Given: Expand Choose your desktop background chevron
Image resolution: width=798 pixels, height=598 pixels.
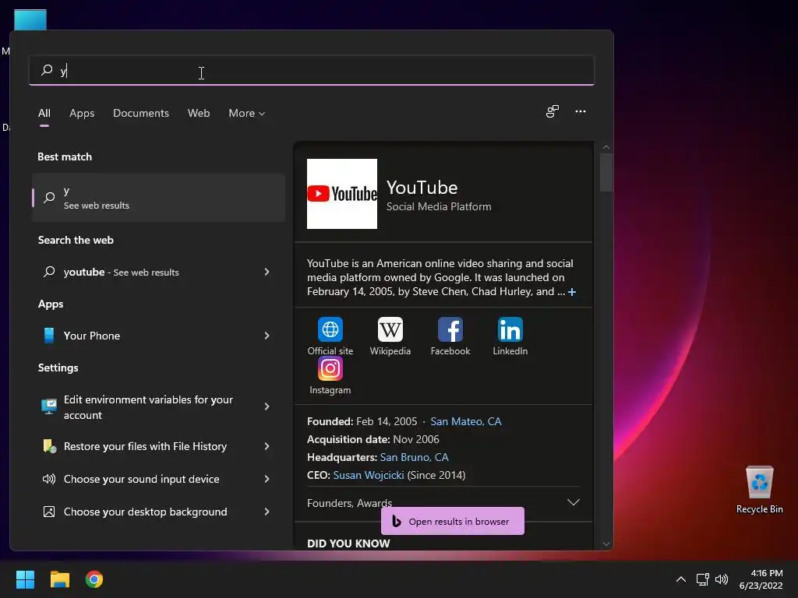Looking at the screenshot, I should tap(267, 512).
